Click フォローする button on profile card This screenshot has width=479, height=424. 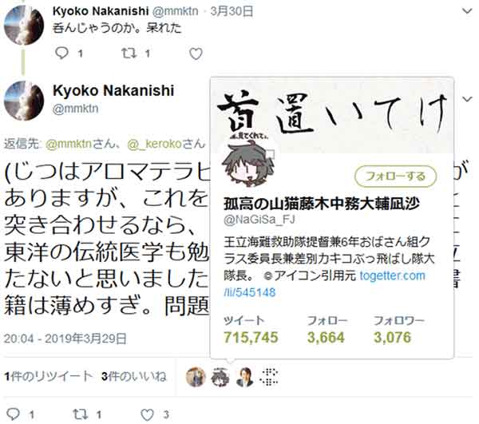tap(396, 176)
